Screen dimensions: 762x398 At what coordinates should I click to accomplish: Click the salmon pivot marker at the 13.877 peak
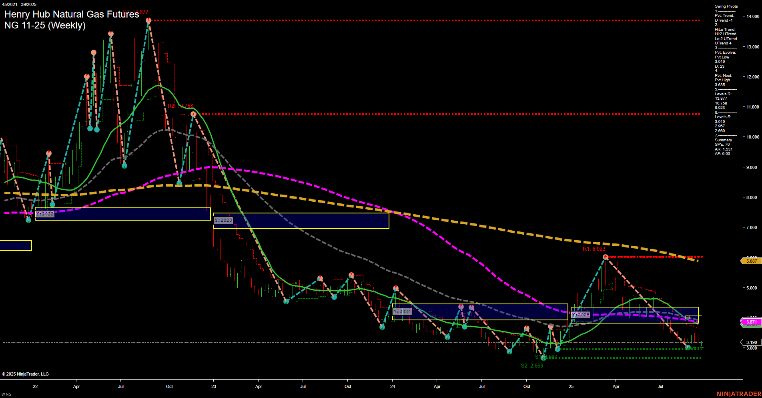pos(148,19)
